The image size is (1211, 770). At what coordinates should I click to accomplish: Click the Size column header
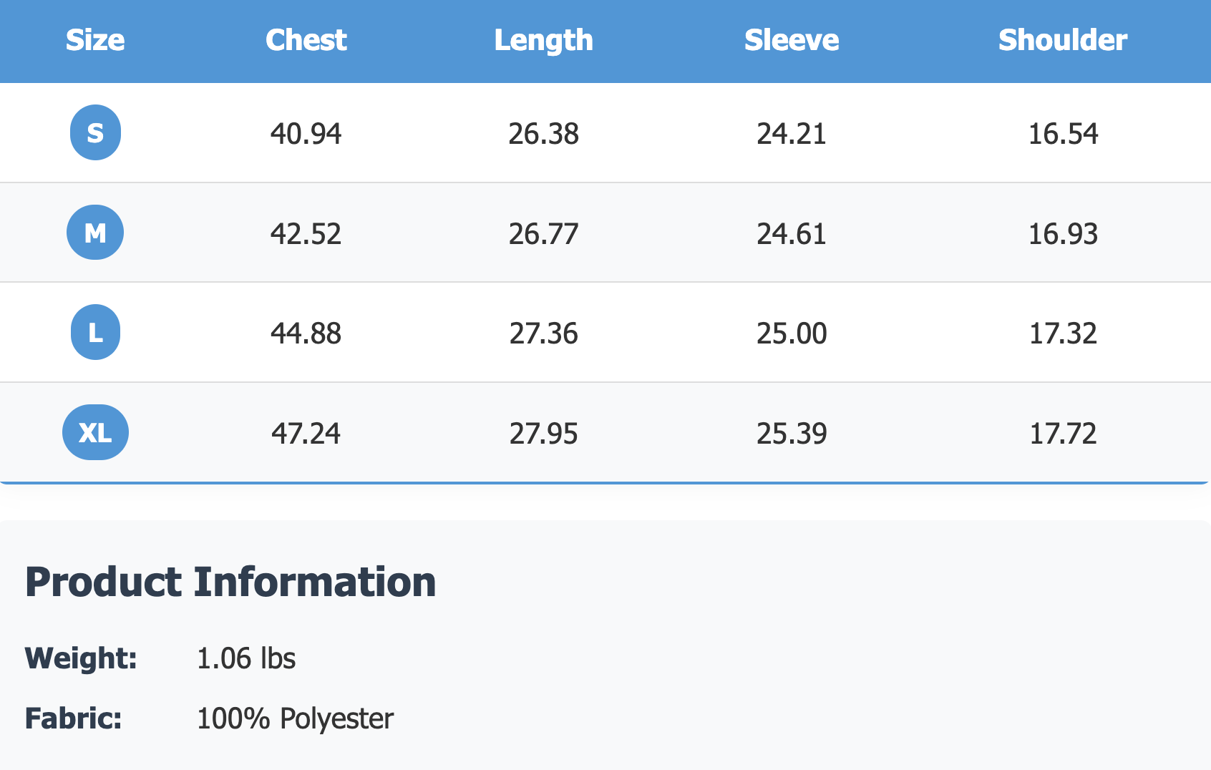tap(95, 40)
